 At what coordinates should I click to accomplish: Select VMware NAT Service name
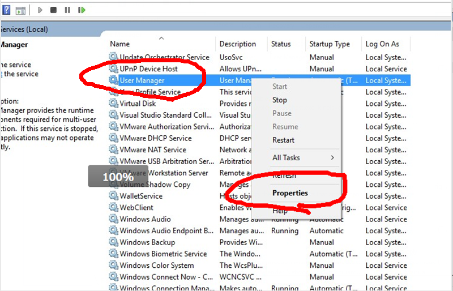pos(153,149)
